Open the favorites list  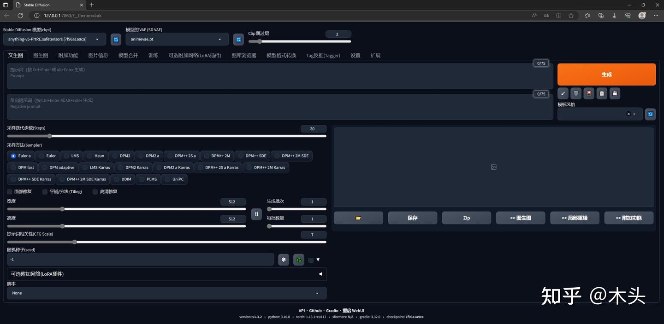pos(587,15)
